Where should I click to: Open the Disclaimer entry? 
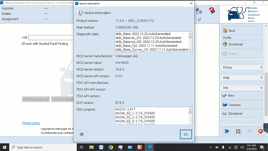(242, 114)
